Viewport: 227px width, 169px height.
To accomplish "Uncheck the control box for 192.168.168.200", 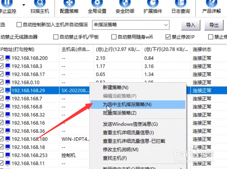I will pyautogui.click(x=1, y=58).
